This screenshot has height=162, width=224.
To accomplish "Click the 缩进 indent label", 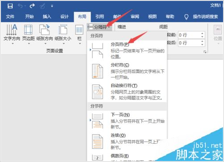I will [x=122, y=27].
